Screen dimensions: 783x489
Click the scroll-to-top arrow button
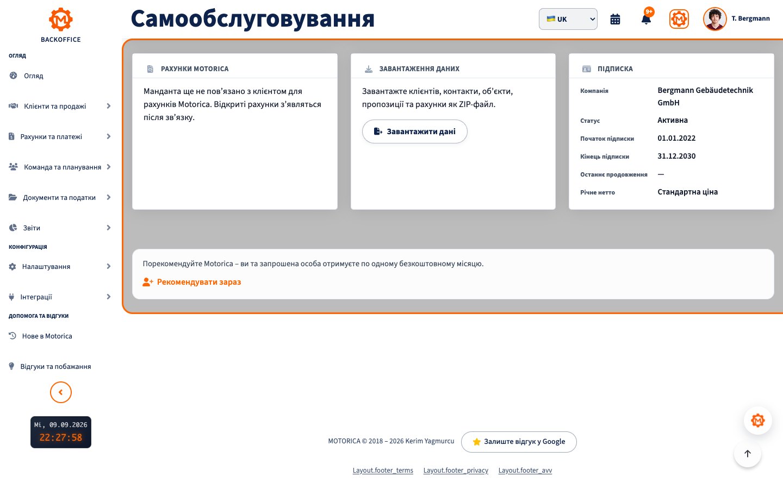(x=748, y=454)
